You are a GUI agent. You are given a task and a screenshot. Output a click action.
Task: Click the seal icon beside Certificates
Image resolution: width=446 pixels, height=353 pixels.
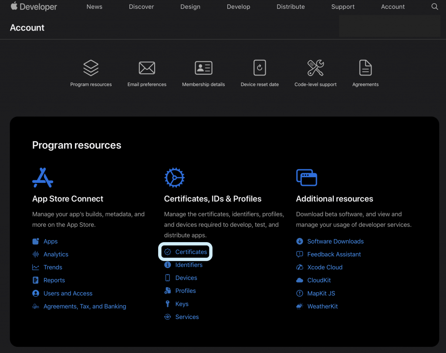tap(168, 252)
